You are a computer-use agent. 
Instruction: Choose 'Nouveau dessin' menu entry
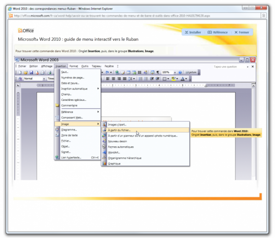(145, 141)
